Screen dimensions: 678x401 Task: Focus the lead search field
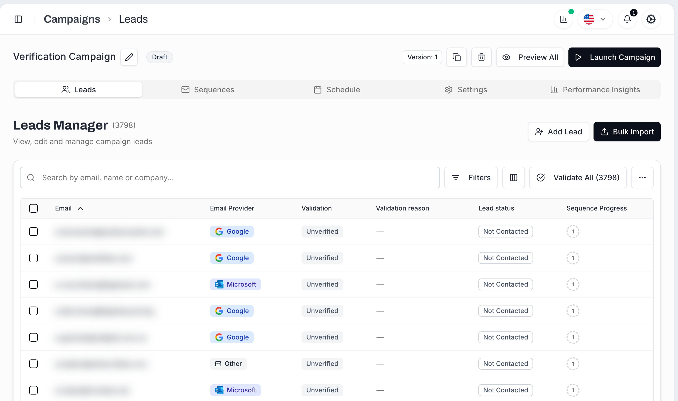click(x=230, y=178)
